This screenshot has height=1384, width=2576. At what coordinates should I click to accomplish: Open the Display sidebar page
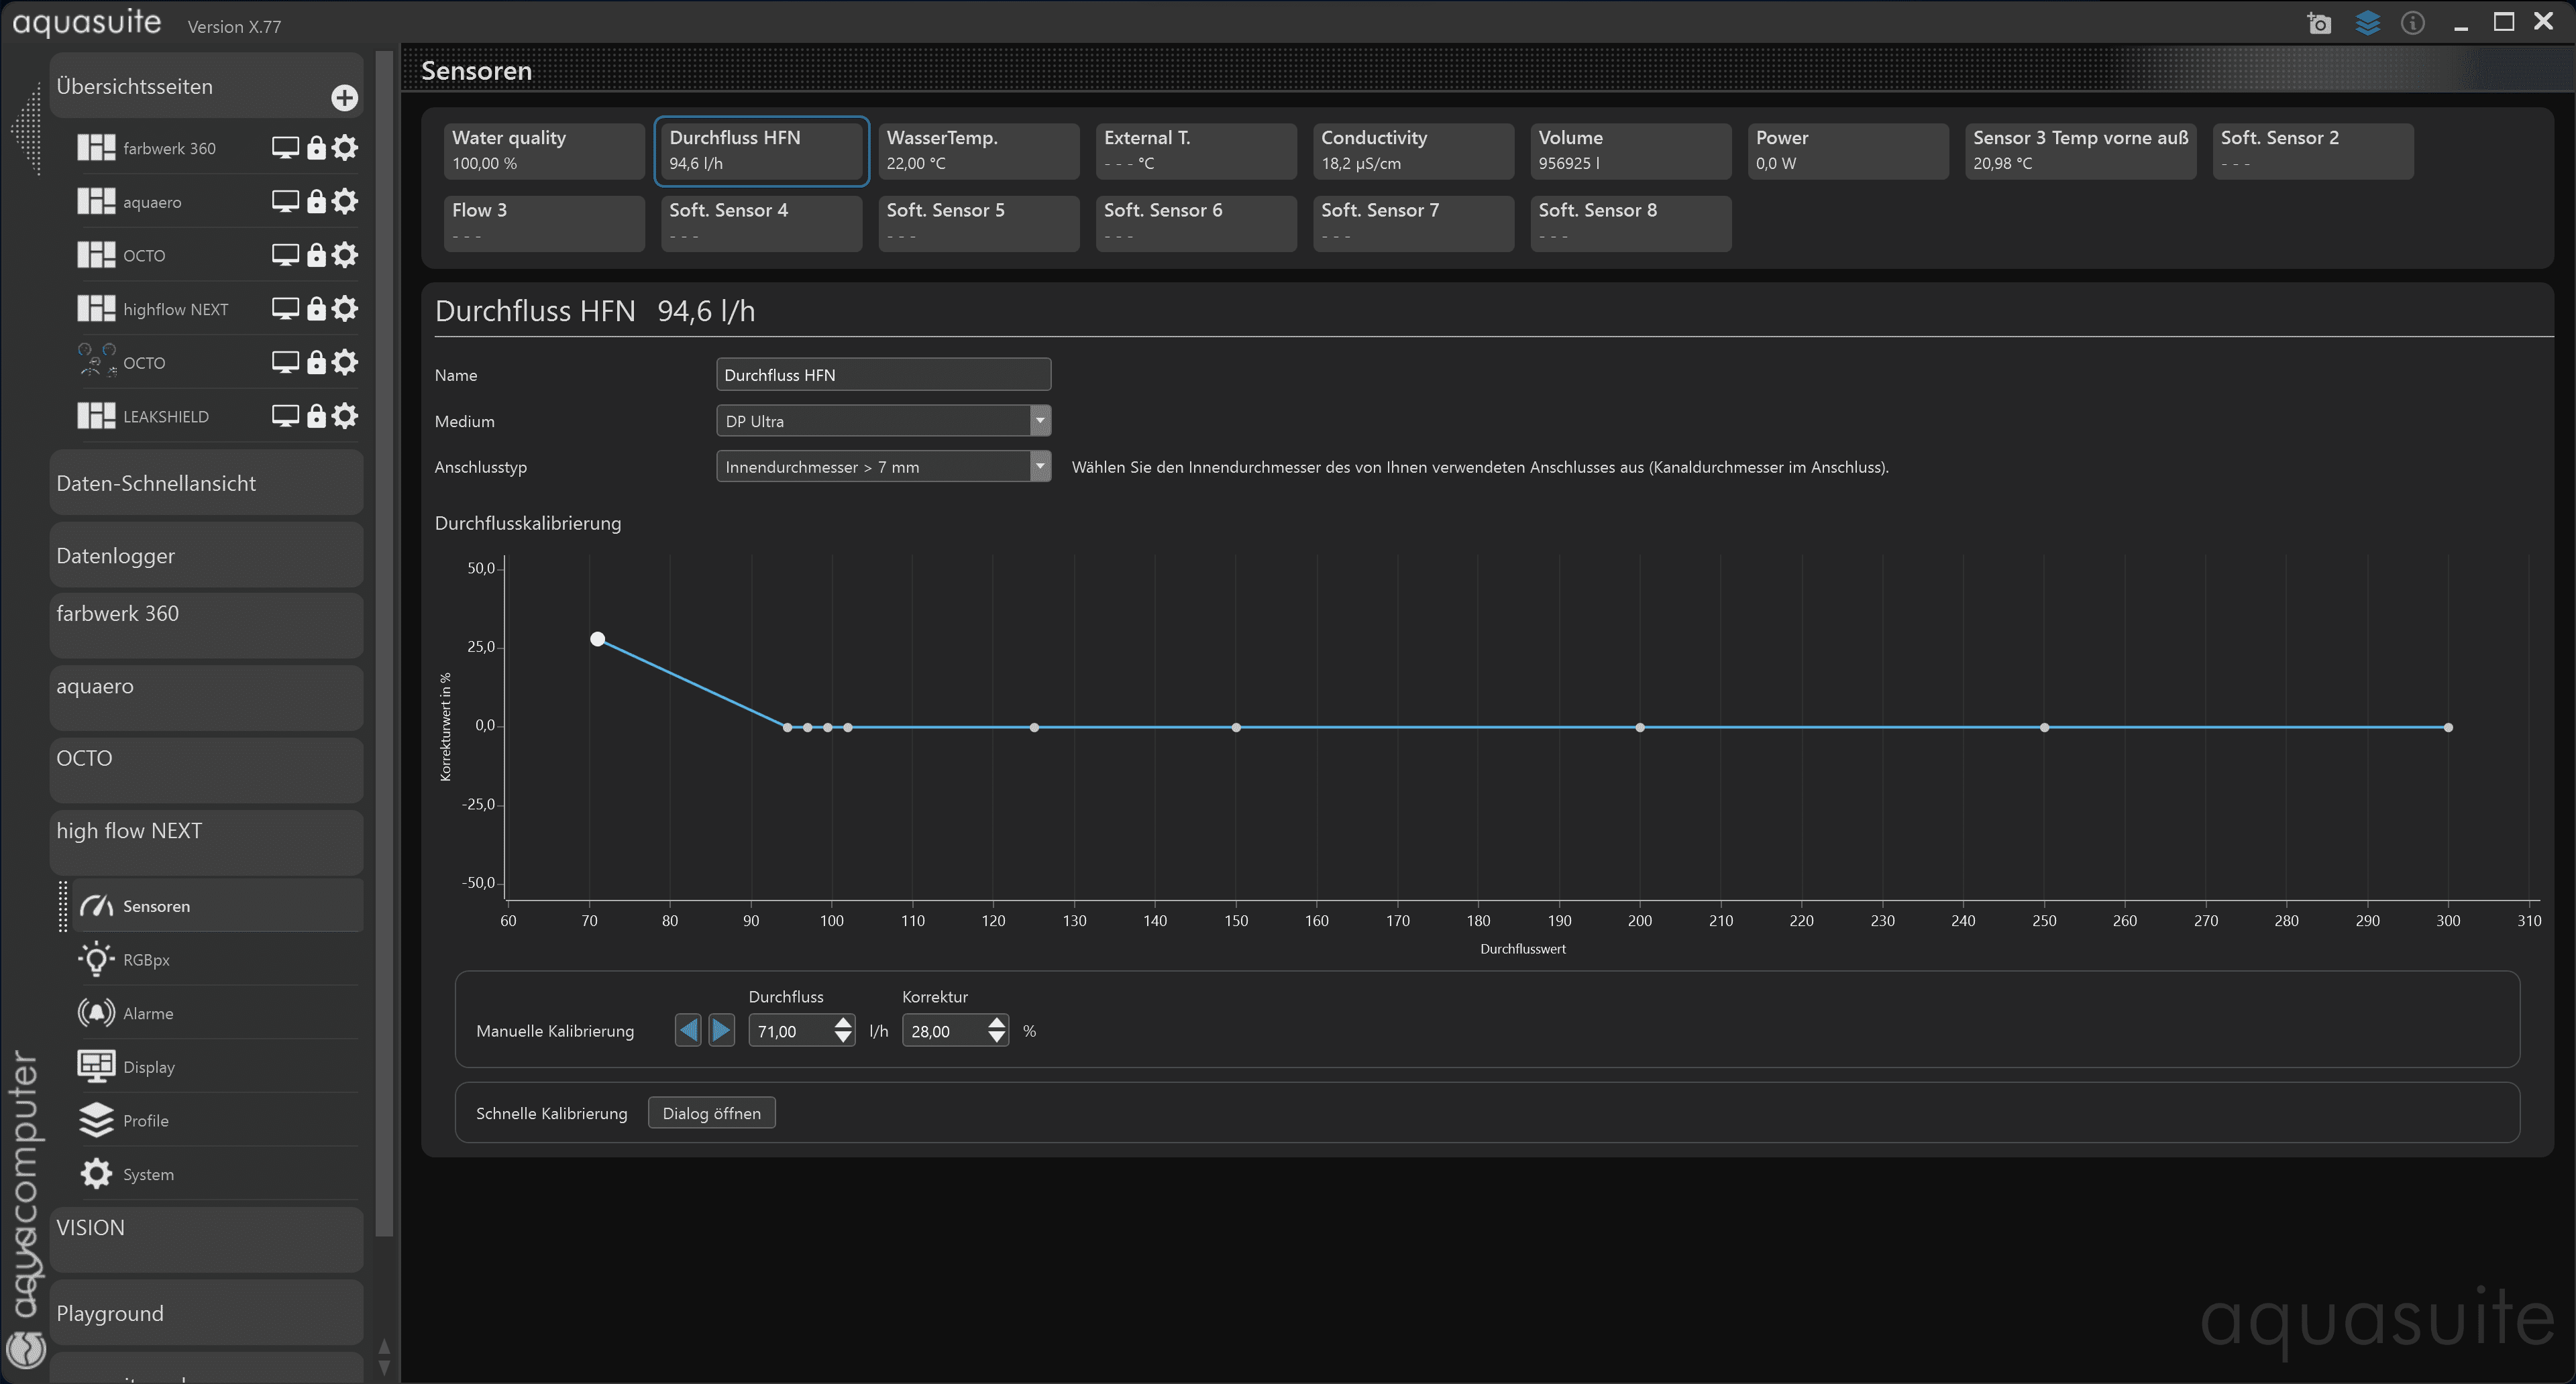point(217,1066)
